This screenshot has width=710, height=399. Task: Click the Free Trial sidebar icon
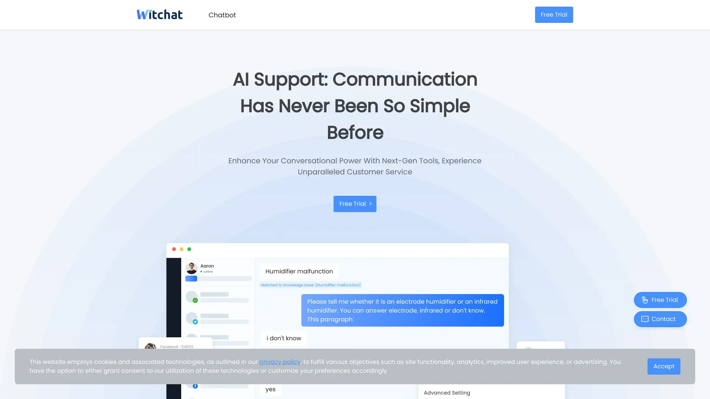(660, 300)
